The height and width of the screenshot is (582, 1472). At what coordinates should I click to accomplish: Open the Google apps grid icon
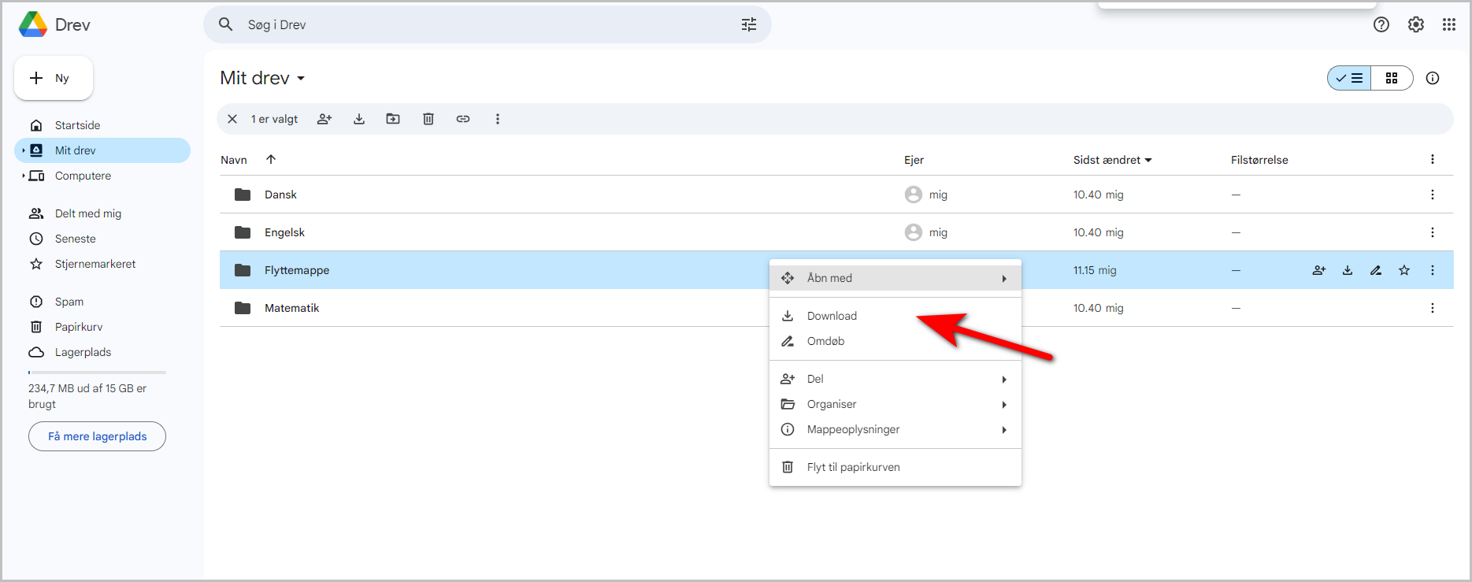pos(1449,24)
